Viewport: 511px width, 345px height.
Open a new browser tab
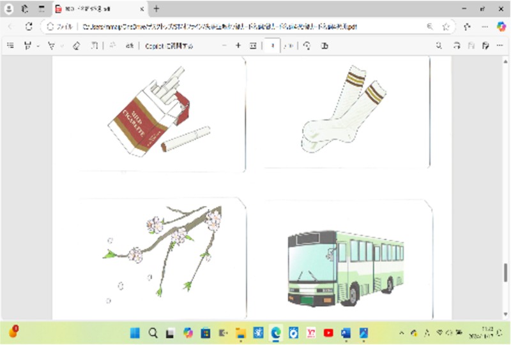pyautogui.click(x=156, y=9)
